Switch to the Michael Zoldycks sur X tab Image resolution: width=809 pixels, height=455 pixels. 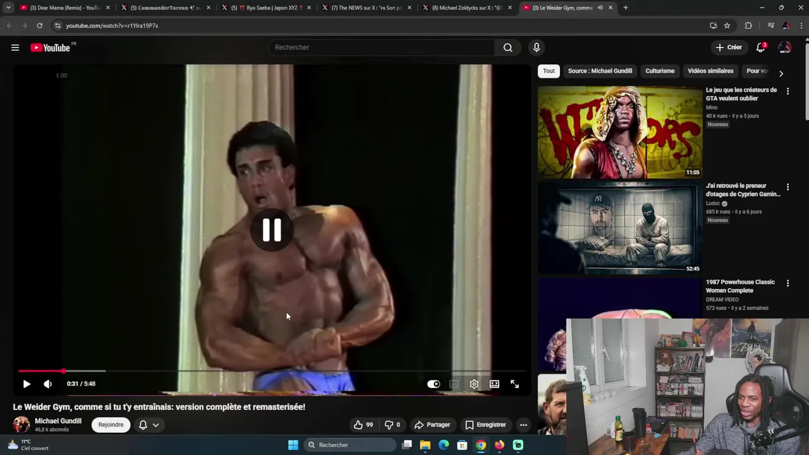[467, 8]
